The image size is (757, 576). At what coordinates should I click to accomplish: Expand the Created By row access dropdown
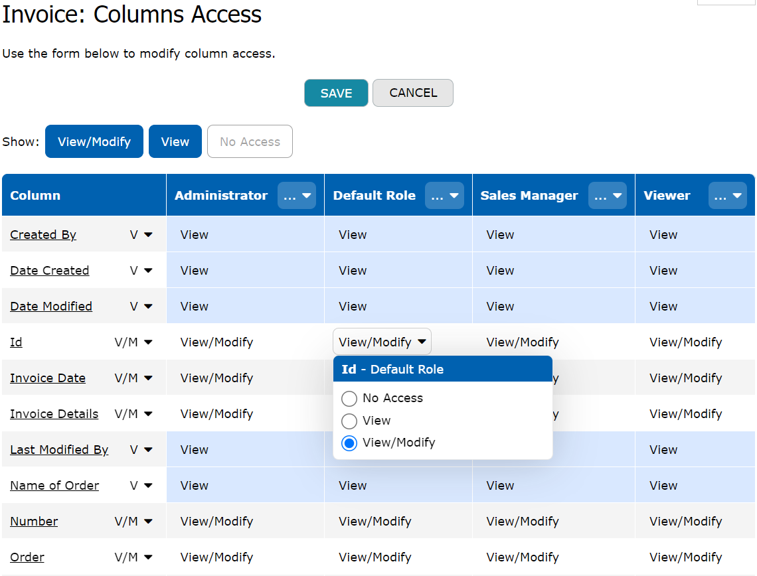pos(141,234)
